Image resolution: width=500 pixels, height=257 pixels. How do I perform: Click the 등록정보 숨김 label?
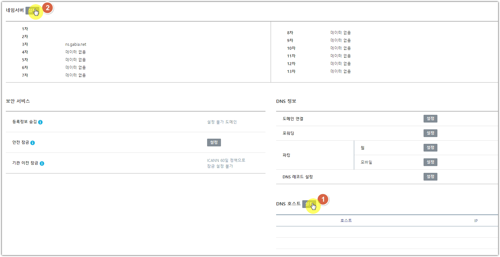click(25, 122)
